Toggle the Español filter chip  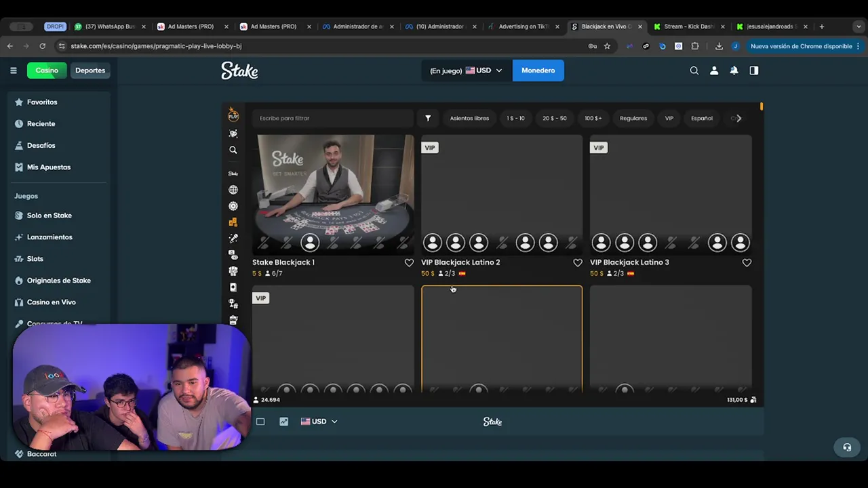(x=702, y=118)
